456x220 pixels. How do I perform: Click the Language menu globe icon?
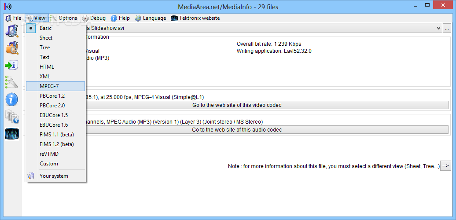point(138,18)
